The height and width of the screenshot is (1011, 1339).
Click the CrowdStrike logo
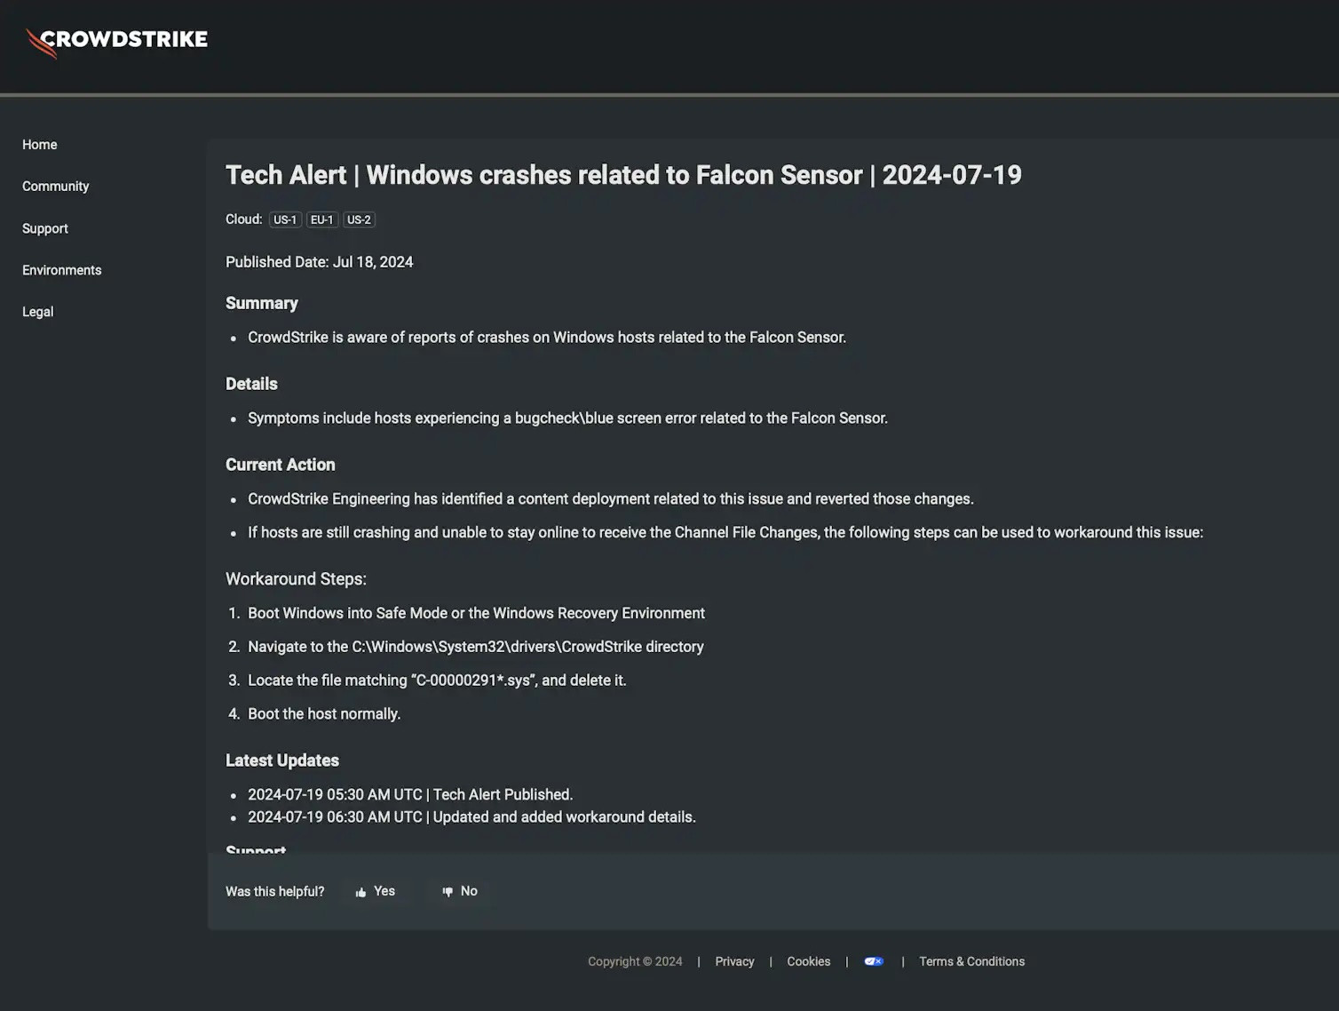[116, 41]
